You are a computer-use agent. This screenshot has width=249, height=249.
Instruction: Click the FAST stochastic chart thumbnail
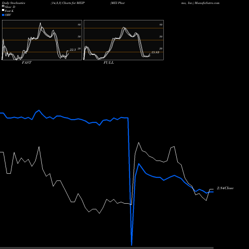[x=42, y=40]
